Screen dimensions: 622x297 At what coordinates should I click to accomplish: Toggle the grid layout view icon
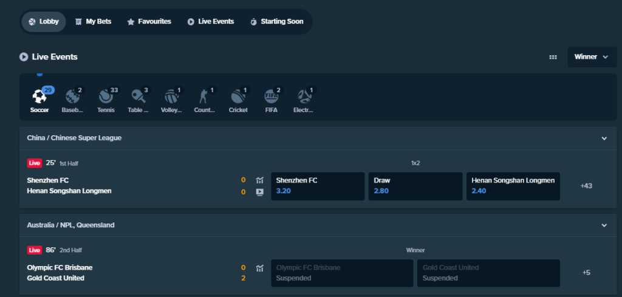[x=553, y=57]
